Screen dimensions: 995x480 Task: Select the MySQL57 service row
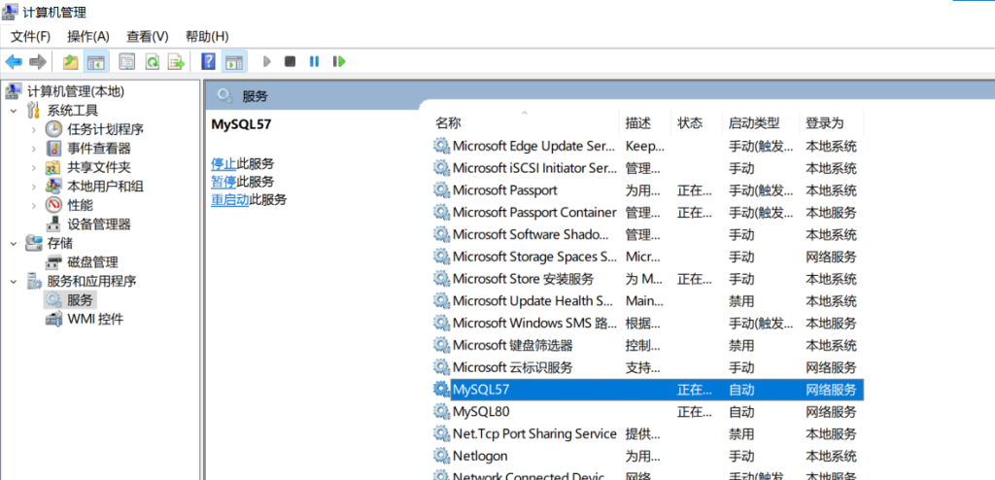point(647,390)
